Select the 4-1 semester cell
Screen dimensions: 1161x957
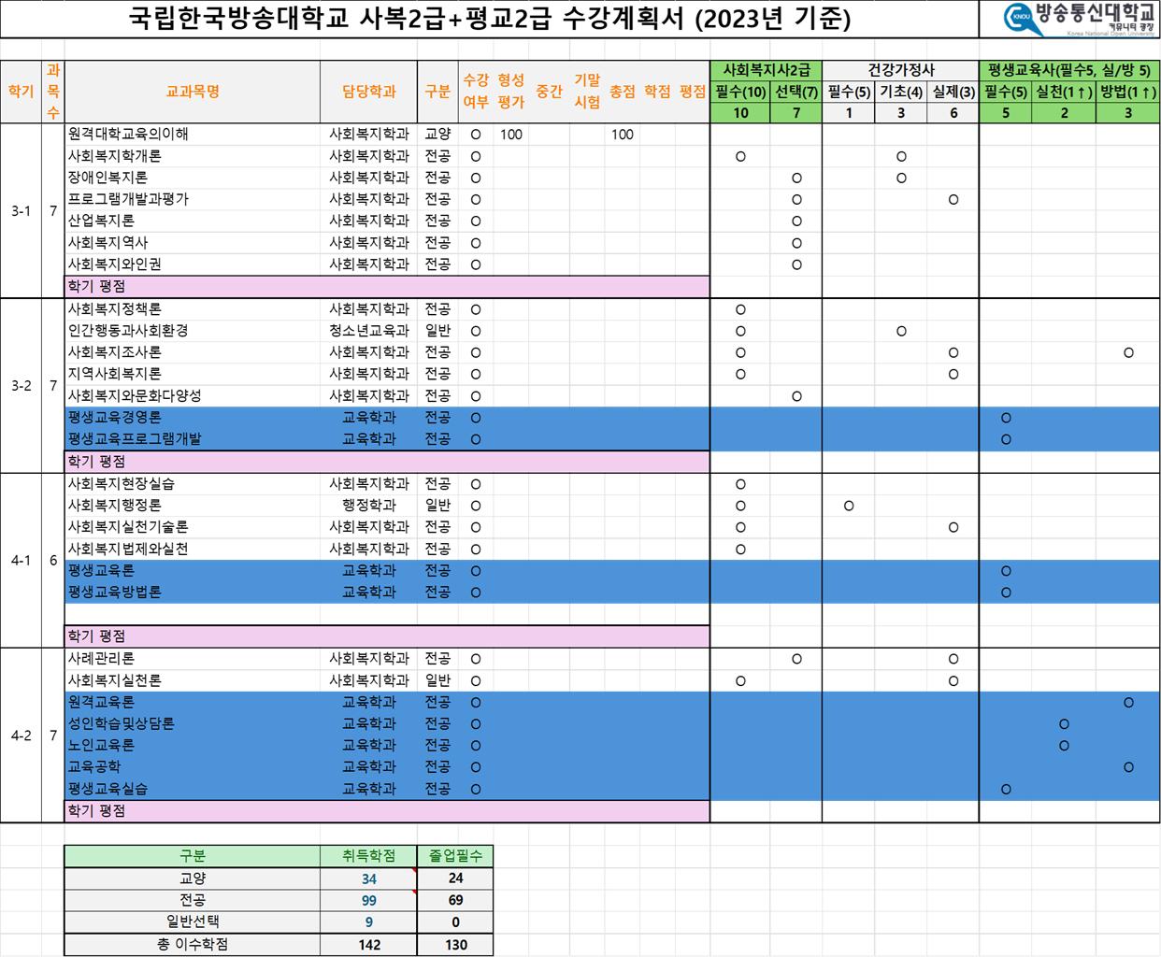(x=21, y=561)
